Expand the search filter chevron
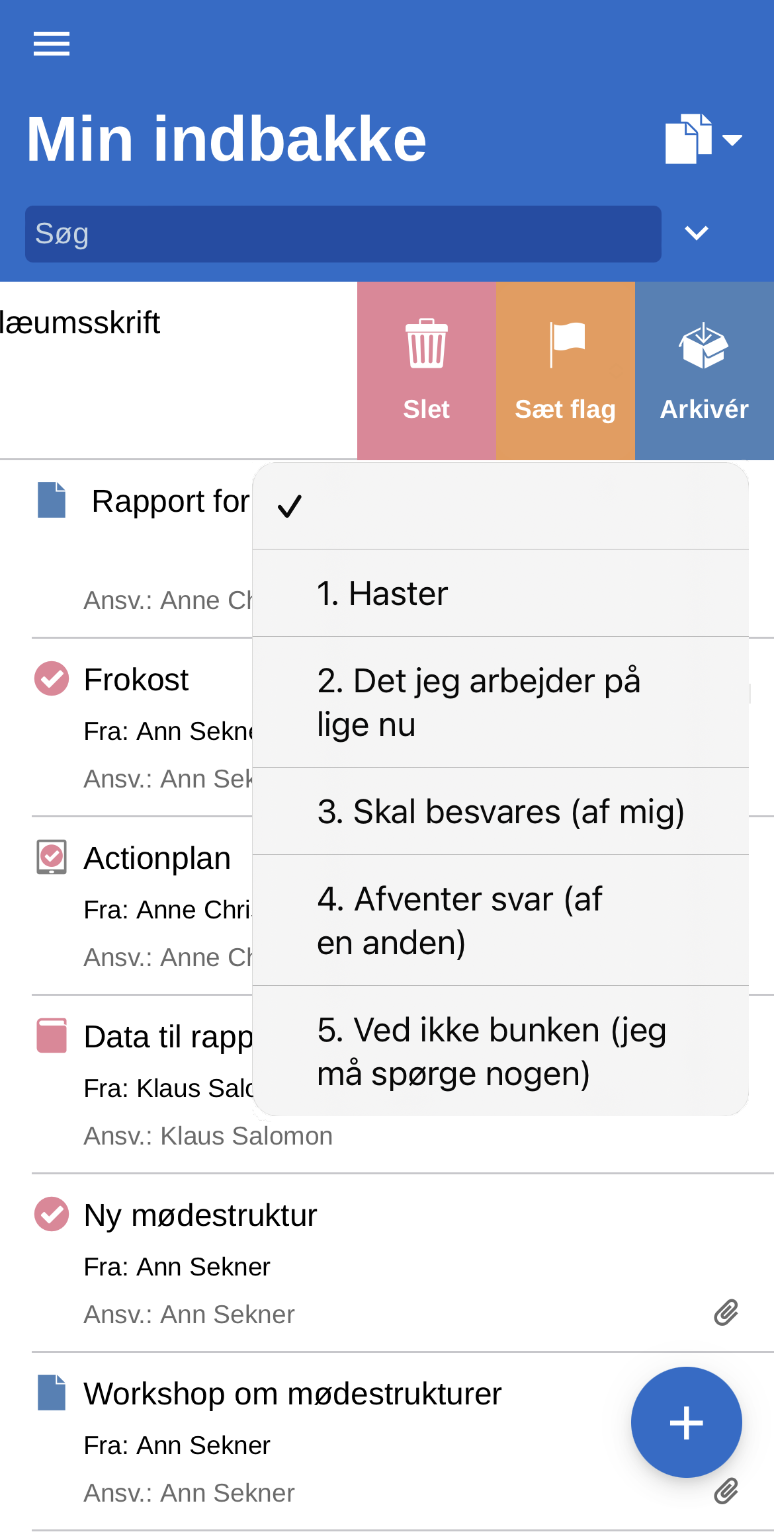Image resolution: width=774 pixels, height=1538 pixels. [696, 233]
